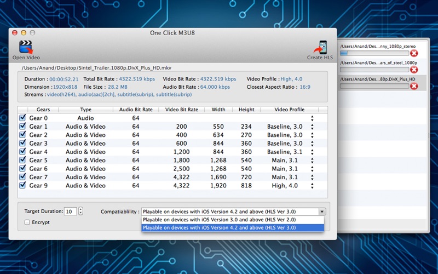The height and width of the screenshot is (274, 438).
Task: Sort by the Type column header
Action: click(85, 109)
